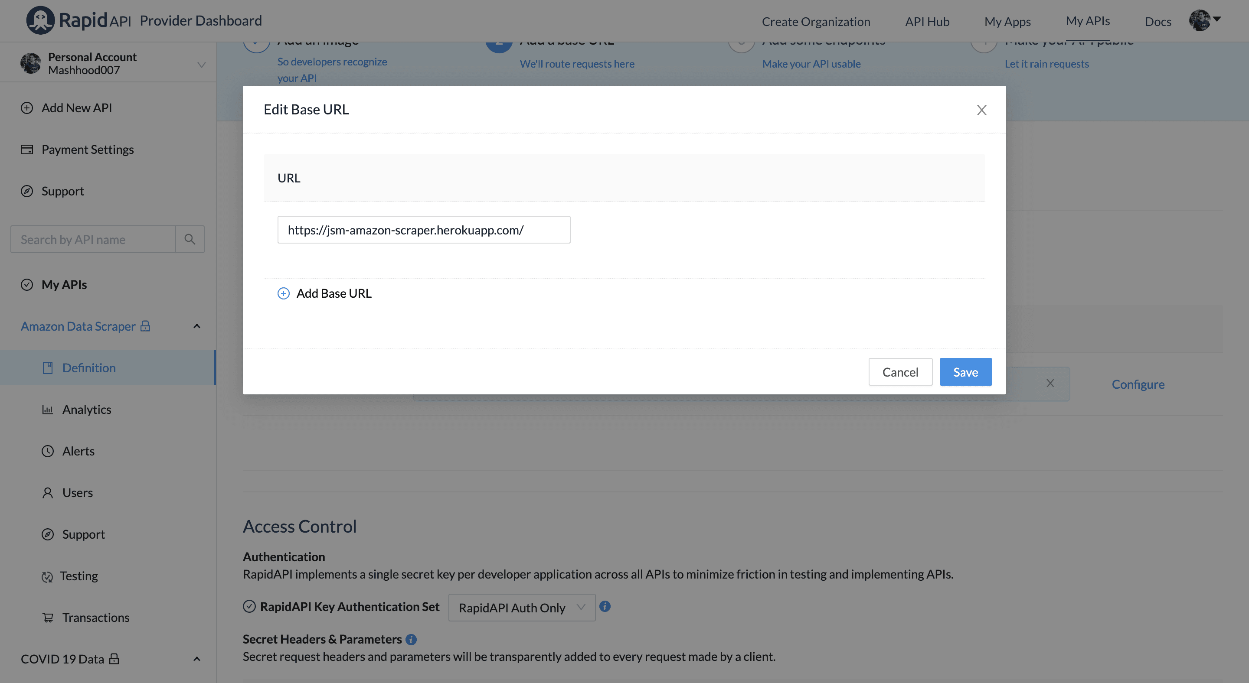Open the user profile avatar menu
1249x683 pixels.
tap(1205, 20)
